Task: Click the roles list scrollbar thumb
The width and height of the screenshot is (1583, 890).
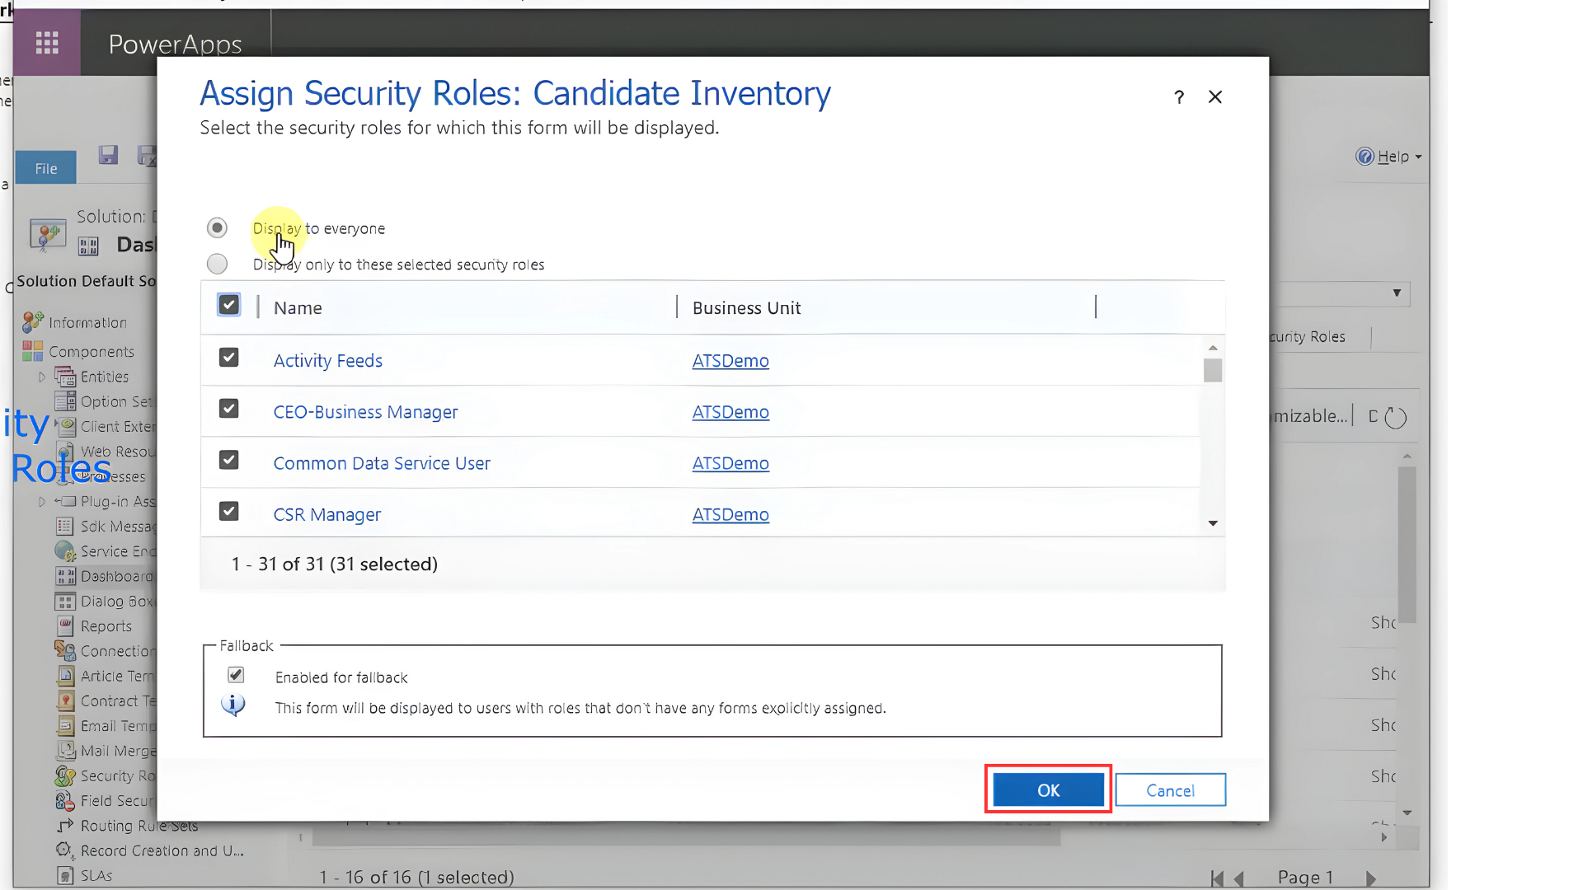Action: (x=1213, y=371)
